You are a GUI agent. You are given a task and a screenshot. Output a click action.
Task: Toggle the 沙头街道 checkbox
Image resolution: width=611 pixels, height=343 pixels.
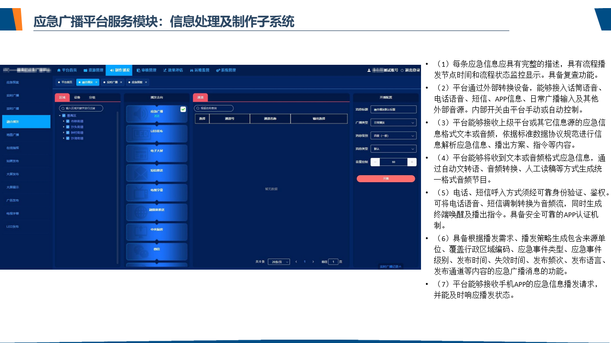pyautogui.click(x=68, y=127)
